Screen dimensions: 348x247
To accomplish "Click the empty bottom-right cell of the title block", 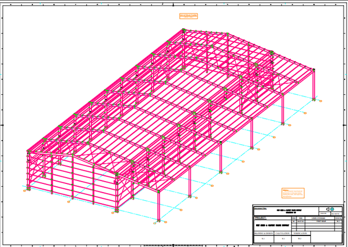I will click(327, 237).
